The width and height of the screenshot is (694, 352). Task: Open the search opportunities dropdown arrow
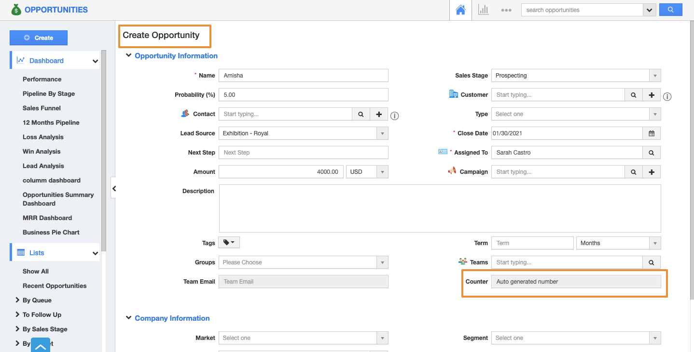point(650,10)
